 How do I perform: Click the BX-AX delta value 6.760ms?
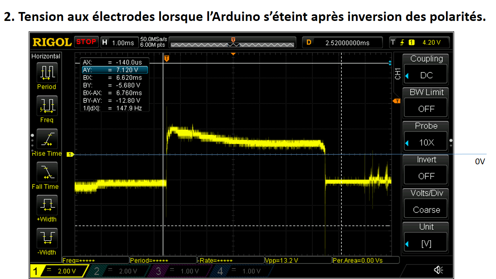pyautogui.click(x=129, y=93)
